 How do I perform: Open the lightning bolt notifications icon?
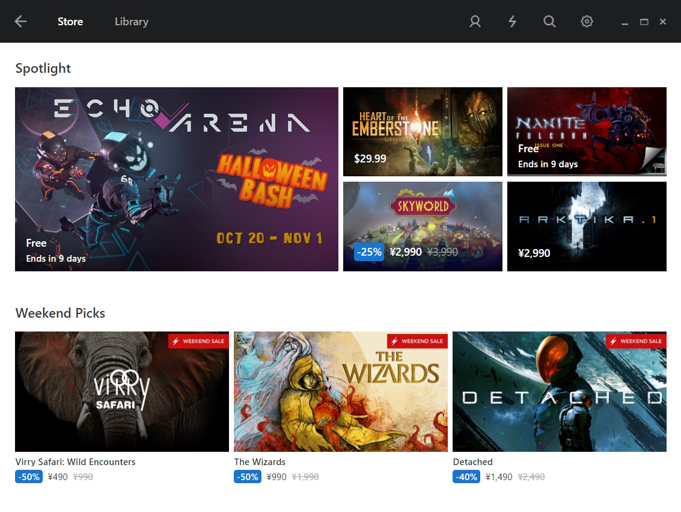[513, 21]
